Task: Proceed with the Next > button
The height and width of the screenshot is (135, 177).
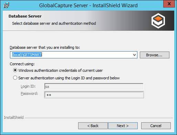Action: [x=123, y=126]
